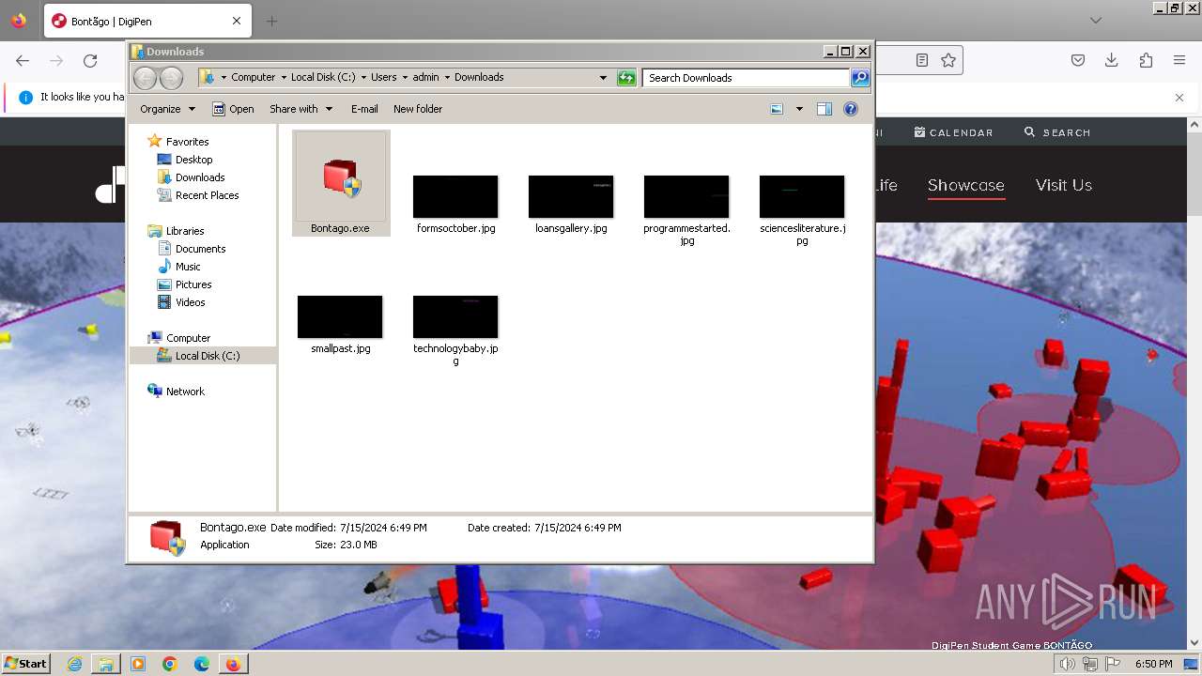This screenshot has width=1202, height=676.
Task: Click Computer in the address breadcrumb
Action: point(254,78)
